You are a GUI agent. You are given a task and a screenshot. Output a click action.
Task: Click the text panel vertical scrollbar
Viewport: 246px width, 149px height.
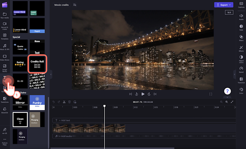click(48, 123)
